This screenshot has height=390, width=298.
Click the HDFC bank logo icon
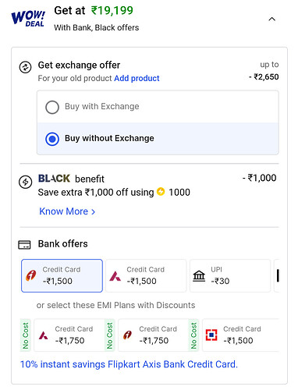coord(211,335)
